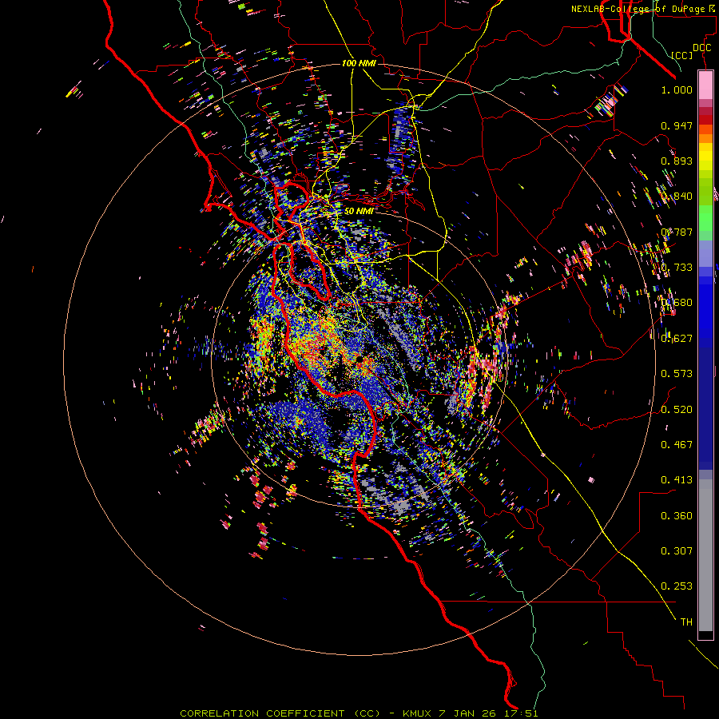Click the 0.520 scale value
This screenshot has height=719, width=719.
coord(677,410)
